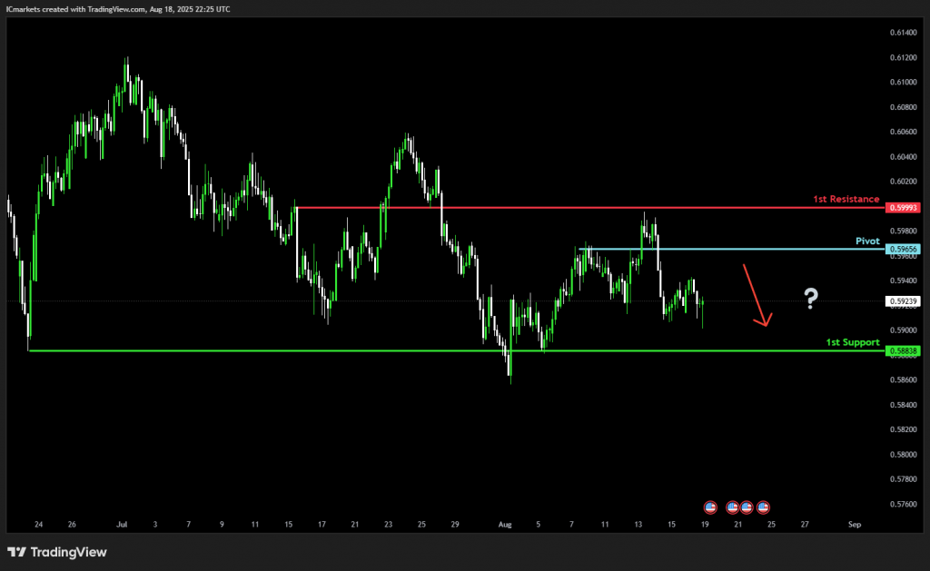Click the '5' date axis label

tap(538, 524)
